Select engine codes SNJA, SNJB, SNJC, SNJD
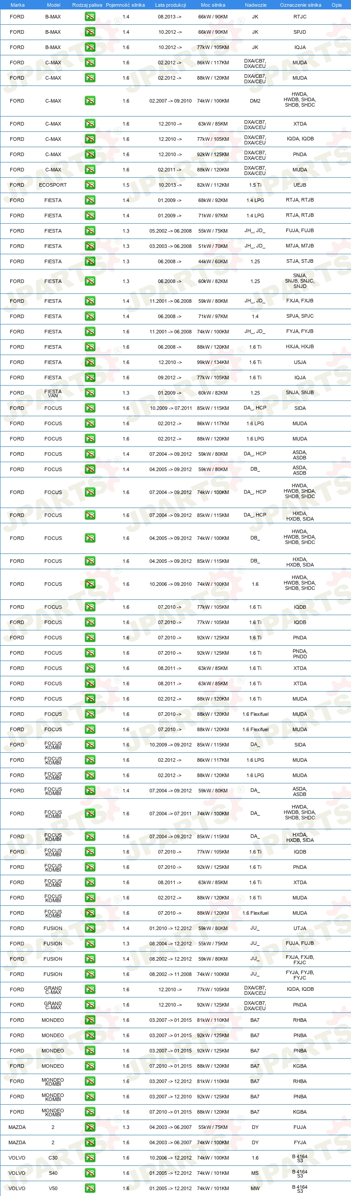351x1196 pixels. point(299,281)
